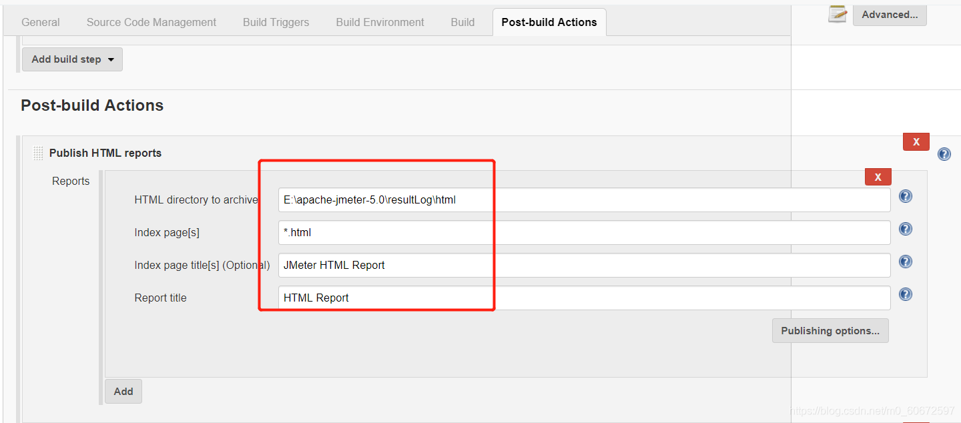Expand the Add build step dropdown

coord(72,59)
